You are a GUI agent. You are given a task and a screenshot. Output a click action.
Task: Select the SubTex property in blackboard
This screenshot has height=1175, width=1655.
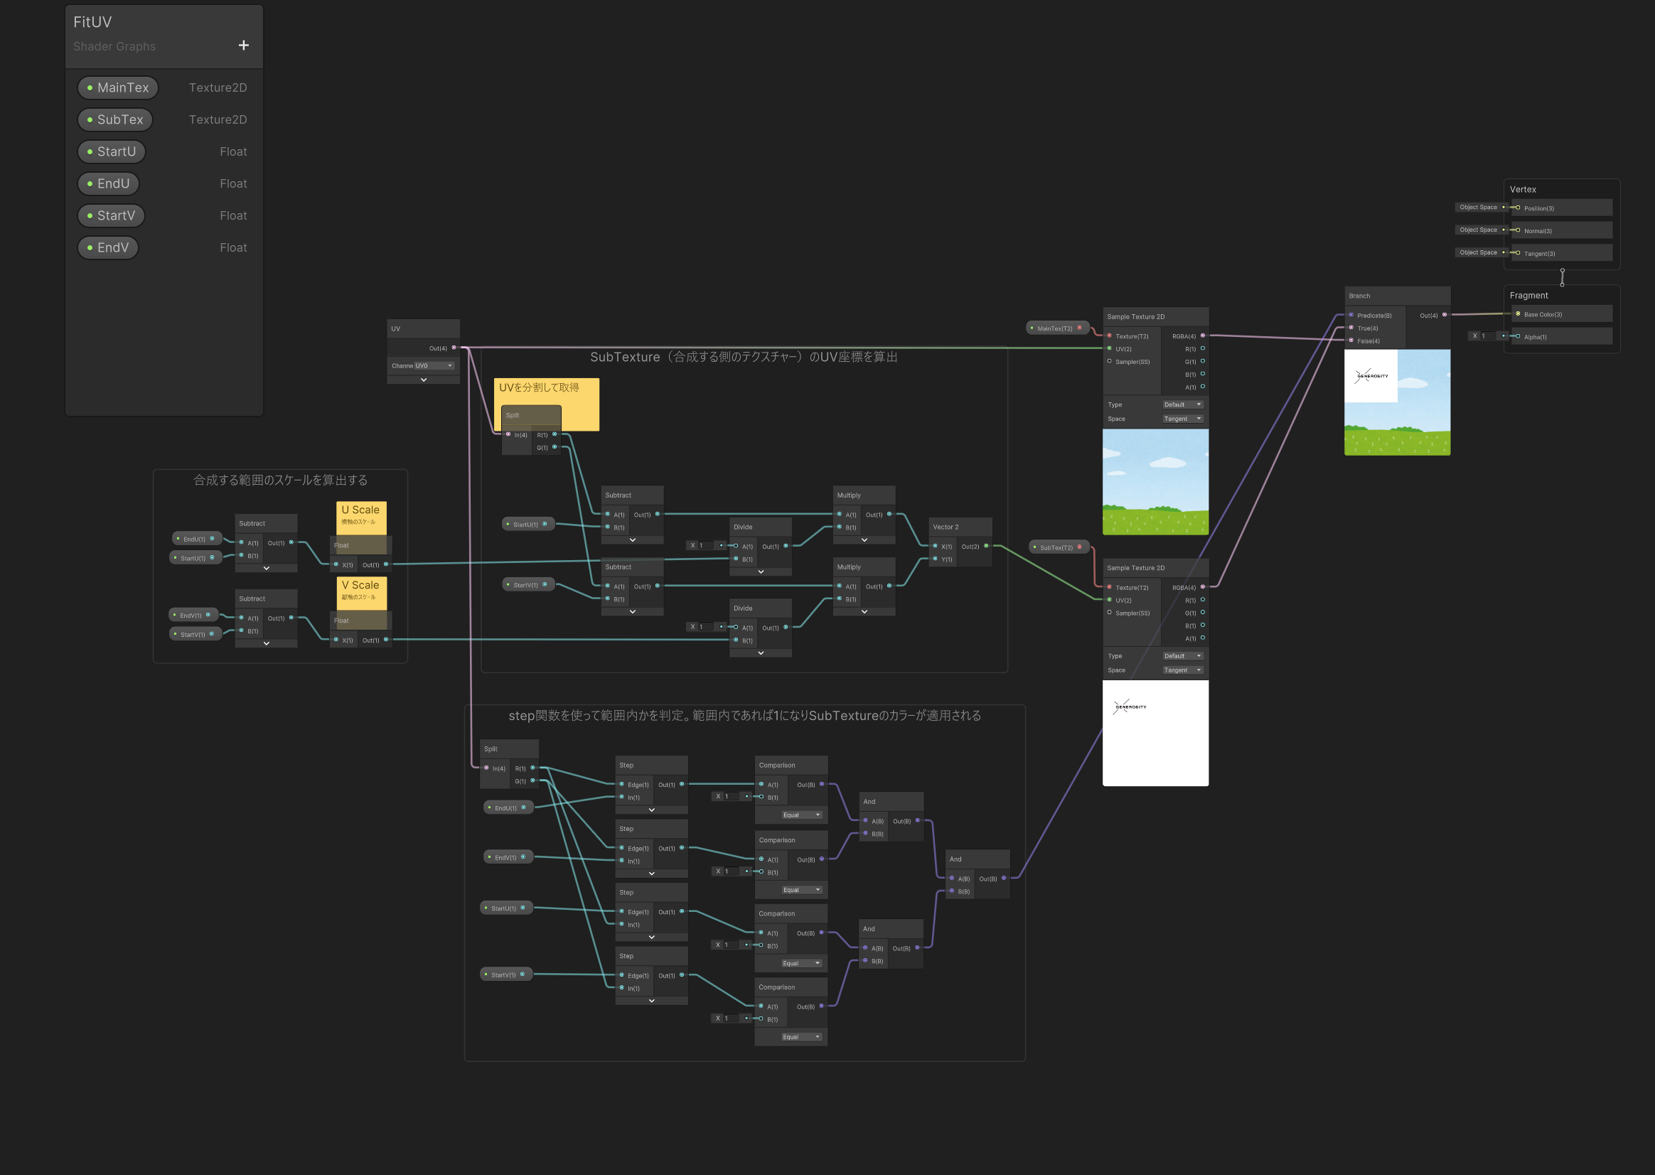click(115, 119)
